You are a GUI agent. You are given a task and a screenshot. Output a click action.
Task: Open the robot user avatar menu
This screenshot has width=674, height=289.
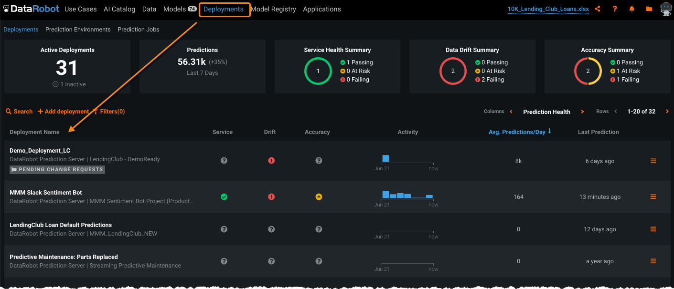point(665,9)
